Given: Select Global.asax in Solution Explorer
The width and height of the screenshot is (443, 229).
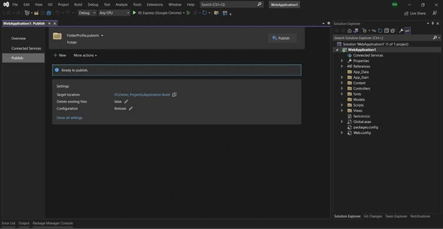Looking at the screenshot, I should point(362,122).
